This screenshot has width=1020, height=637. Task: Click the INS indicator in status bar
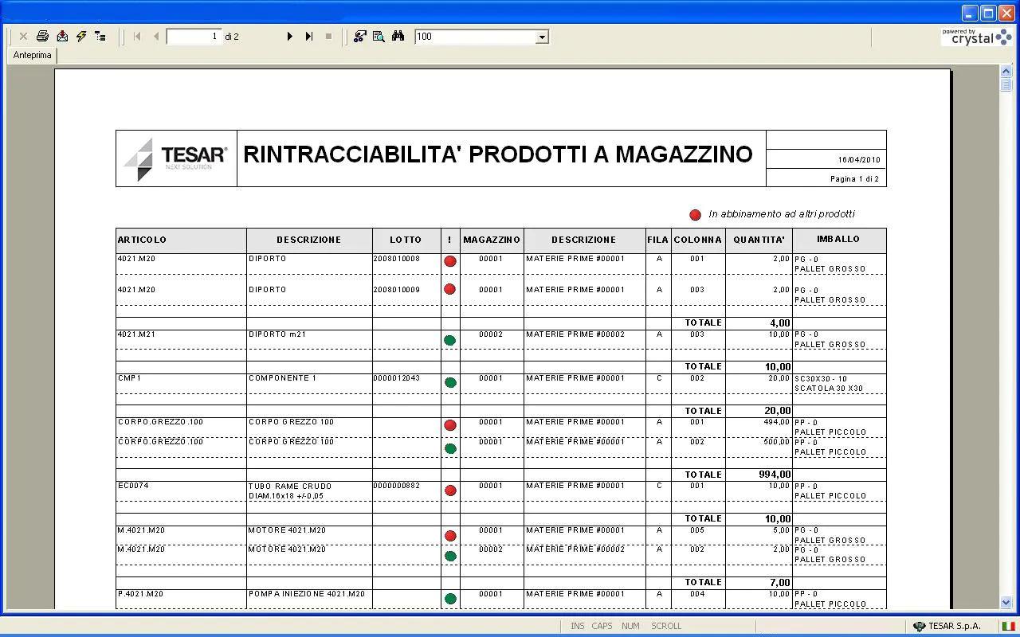(x=577, y=626)
